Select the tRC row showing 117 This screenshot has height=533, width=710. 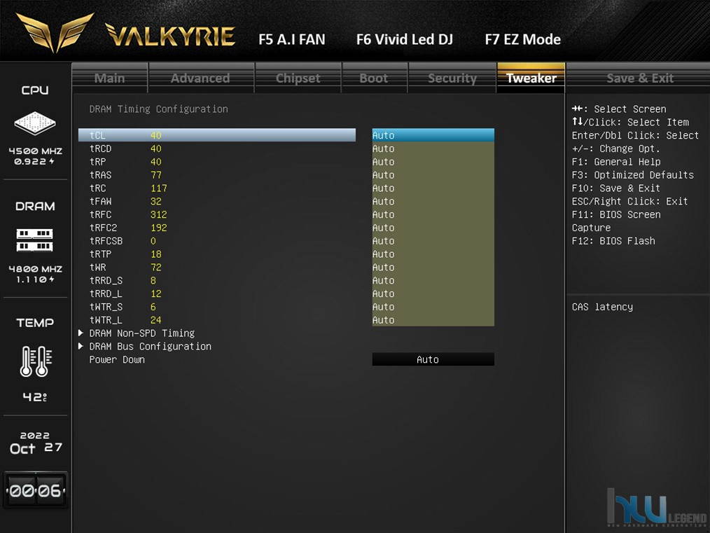[x=217, y=188]
